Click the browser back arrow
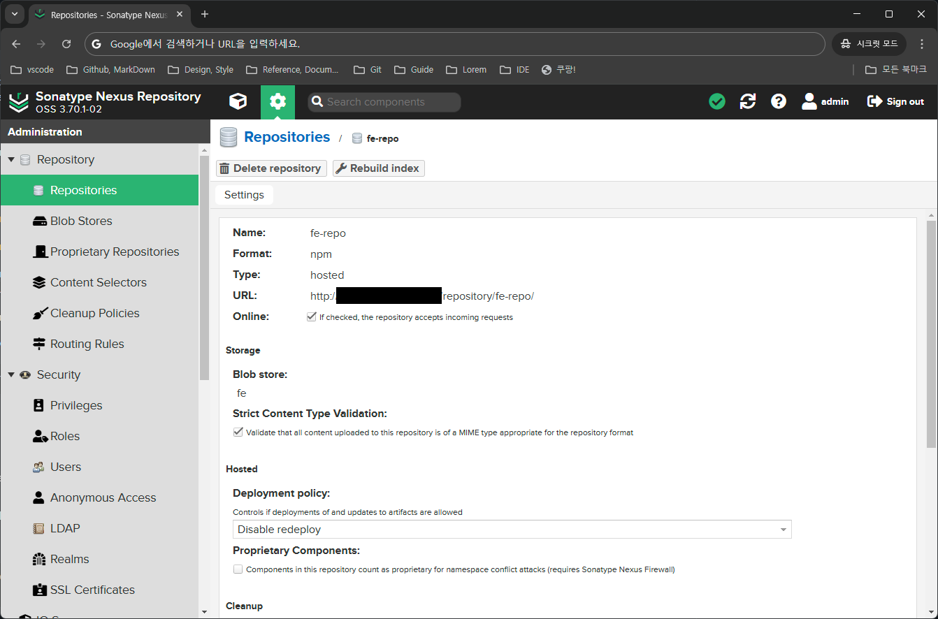 coord(16,44)
